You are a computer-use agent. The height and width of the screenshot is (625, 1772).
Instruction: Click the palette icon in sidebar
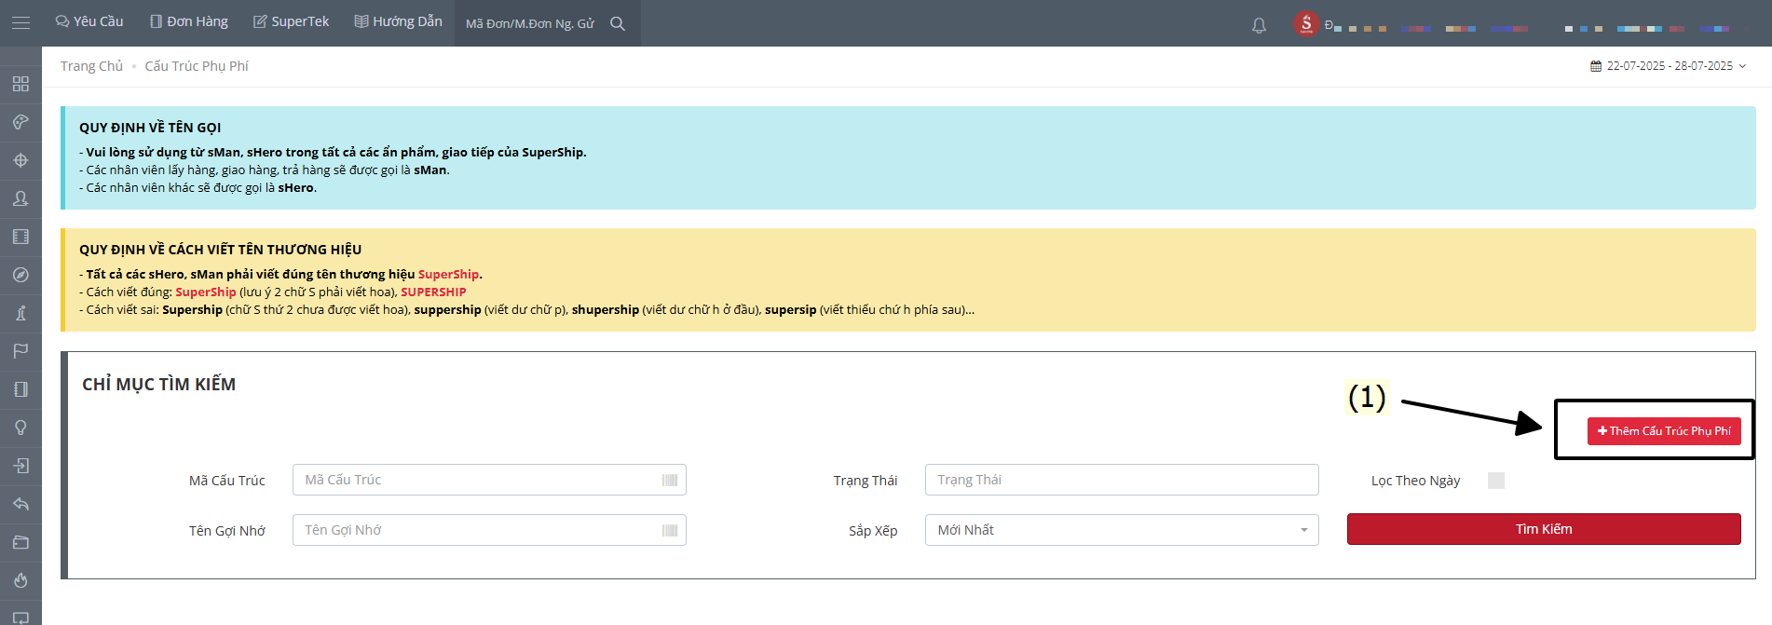pyautogui.click(x=20, y=122)
